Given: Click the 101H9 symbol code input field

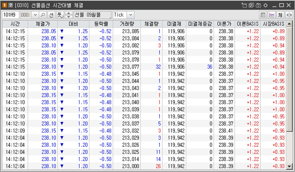Looking at the screenshot, I should [10, 15].
